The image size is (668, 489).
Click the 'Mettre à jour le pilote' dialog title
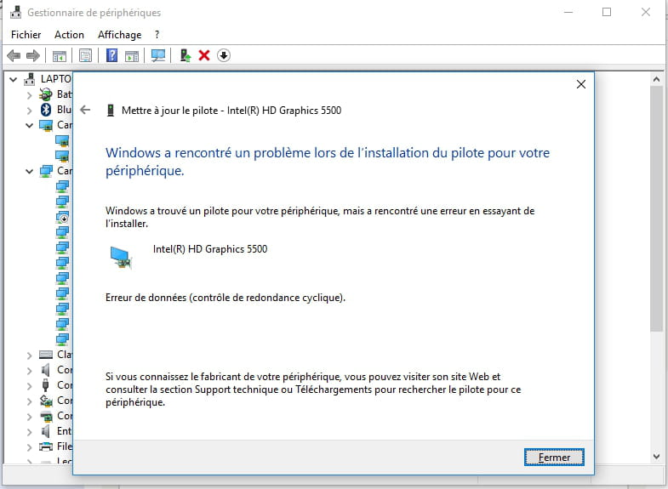click(231, 111)
